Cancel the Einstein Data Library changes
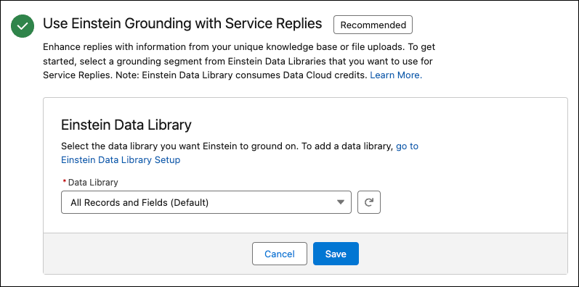579x287 pixels. (280, 254)
